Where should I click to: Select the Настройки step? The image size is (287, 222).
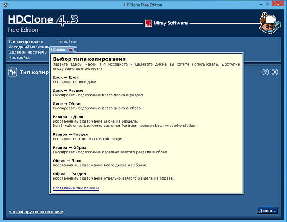coord(19,57)
